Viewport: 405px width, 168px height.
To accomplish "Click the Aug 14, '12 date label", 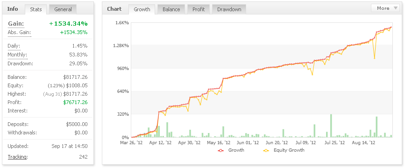I will pos(364,142).
